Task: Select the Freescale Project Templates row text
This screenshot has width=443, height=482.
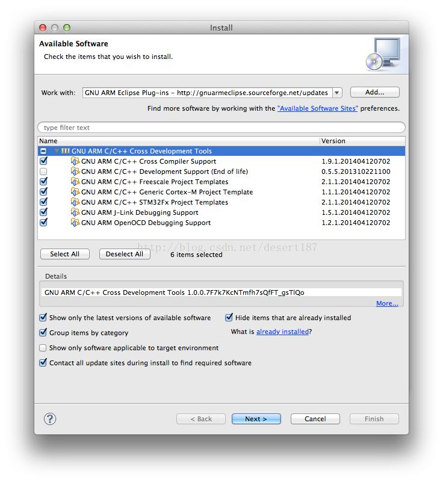Action: pyautogui.click(x=155, y=182)
